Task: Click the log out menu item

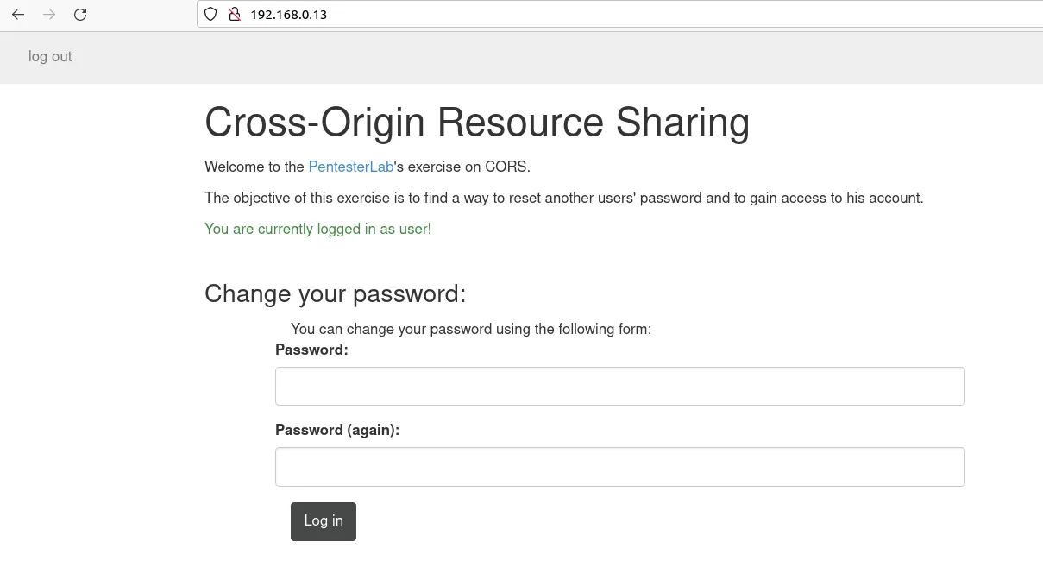Action: 50,57
